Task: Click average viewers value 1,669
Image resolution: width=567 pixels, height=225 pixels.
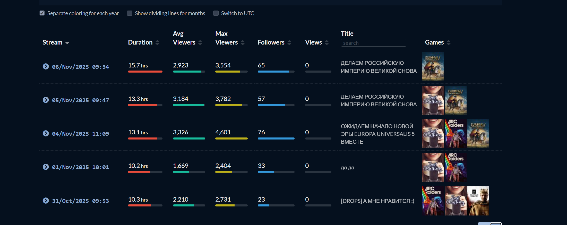Action: click(x=181, y=166)
